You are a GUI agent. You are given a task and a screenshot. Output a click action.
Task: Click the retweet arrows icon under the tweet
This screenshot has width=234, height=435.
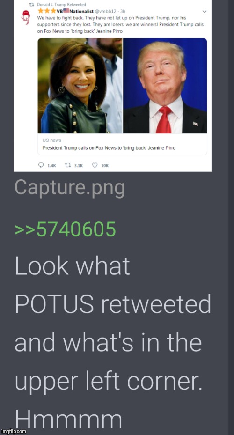pos(68,165)
